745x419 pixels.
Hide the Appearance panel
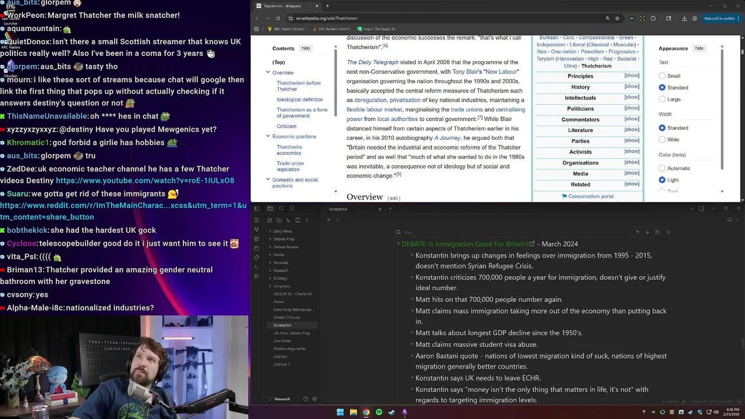(699, 48)
